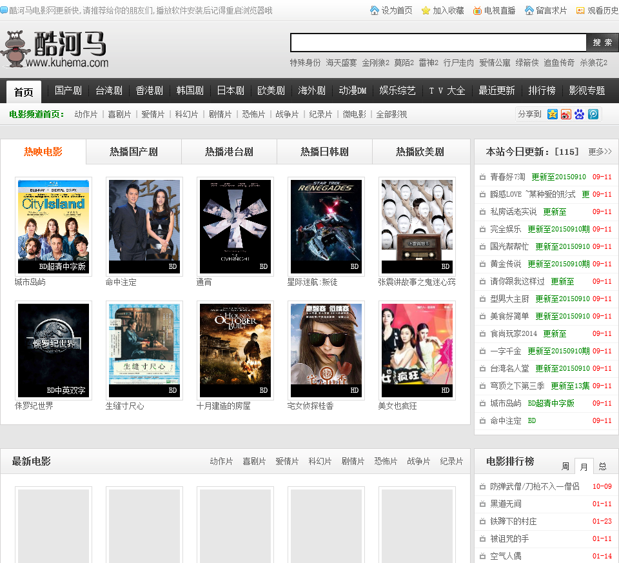Open the 宅女侦探桂香 poster
This screenshot has width=619, height=563.
326,350
